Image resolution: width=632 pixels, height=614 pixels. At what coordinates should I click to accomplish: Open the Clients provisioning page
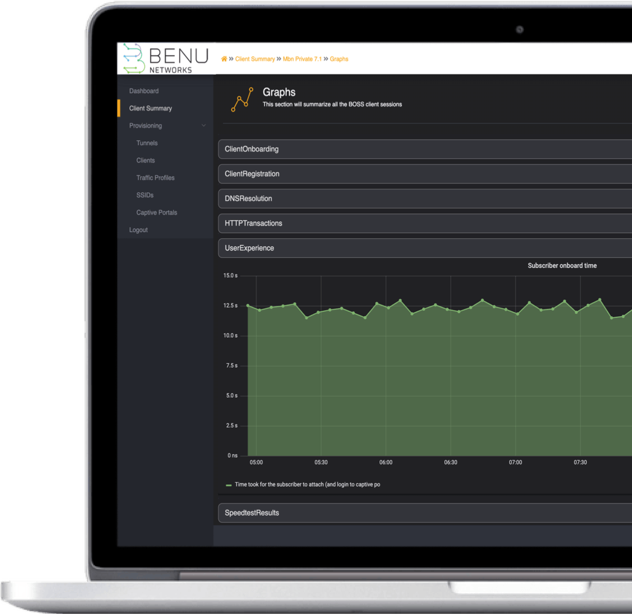point(145,161)
